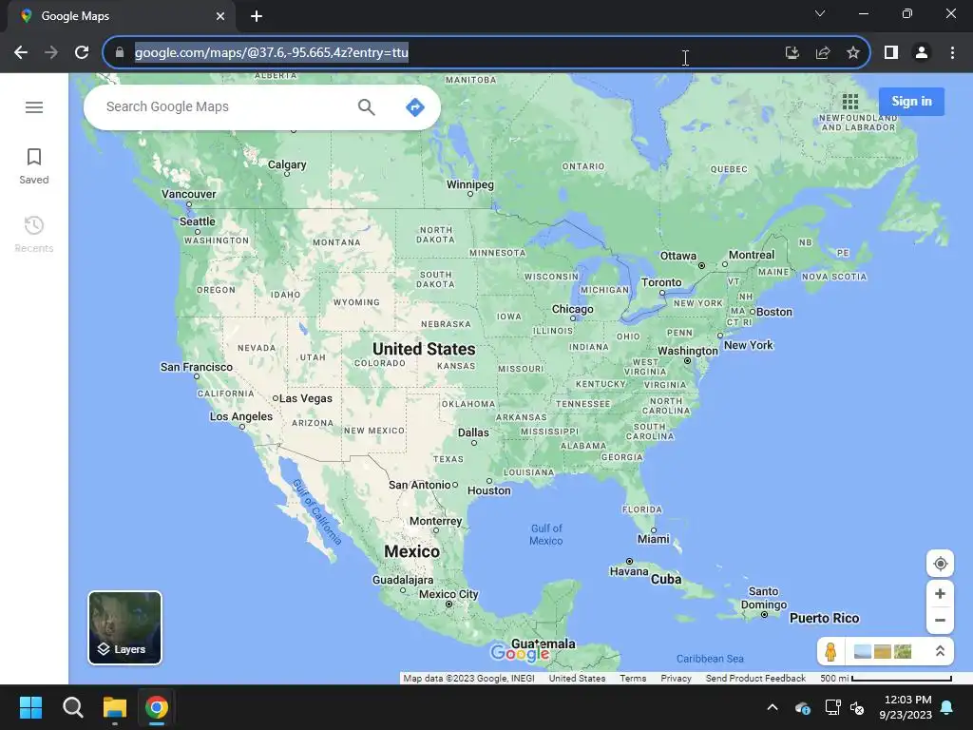
Task: Open the Chrome three-dot menu
Action: tap(952, 53)
